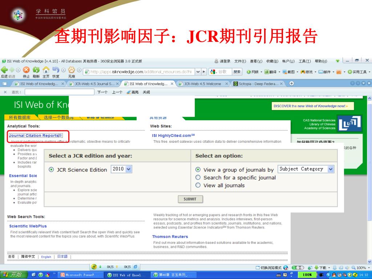Open the 邮件 mail tool
This screenshot has width=372, height=279.
pyautogui.click(x=324, y=72)
